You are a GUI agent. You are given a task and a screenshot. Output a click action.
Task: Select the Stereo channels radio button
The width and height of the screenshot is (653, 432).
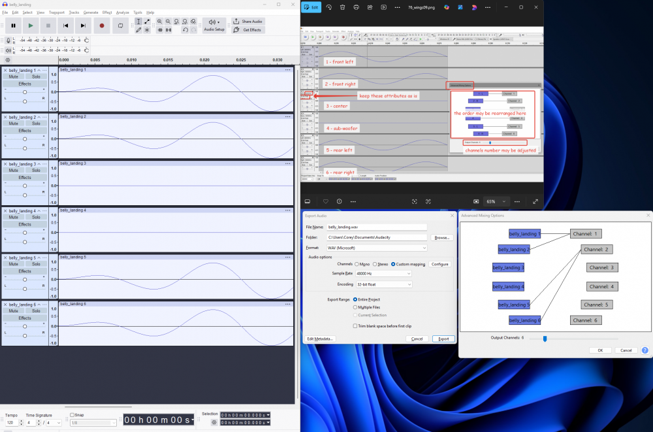(375, 264)
